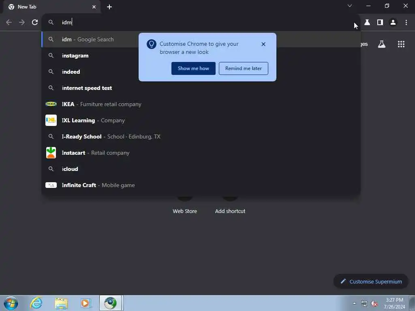415x311 pixels.
Task: Show hidden system tray icons arrow
Action: click(x=354, y=303)
